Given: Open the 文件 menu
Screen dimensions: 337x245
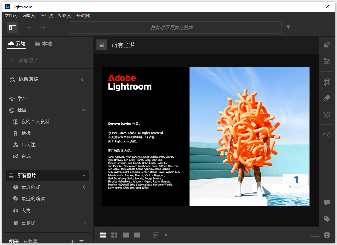Looking at the screenshot, I should [x=10, y=15].
